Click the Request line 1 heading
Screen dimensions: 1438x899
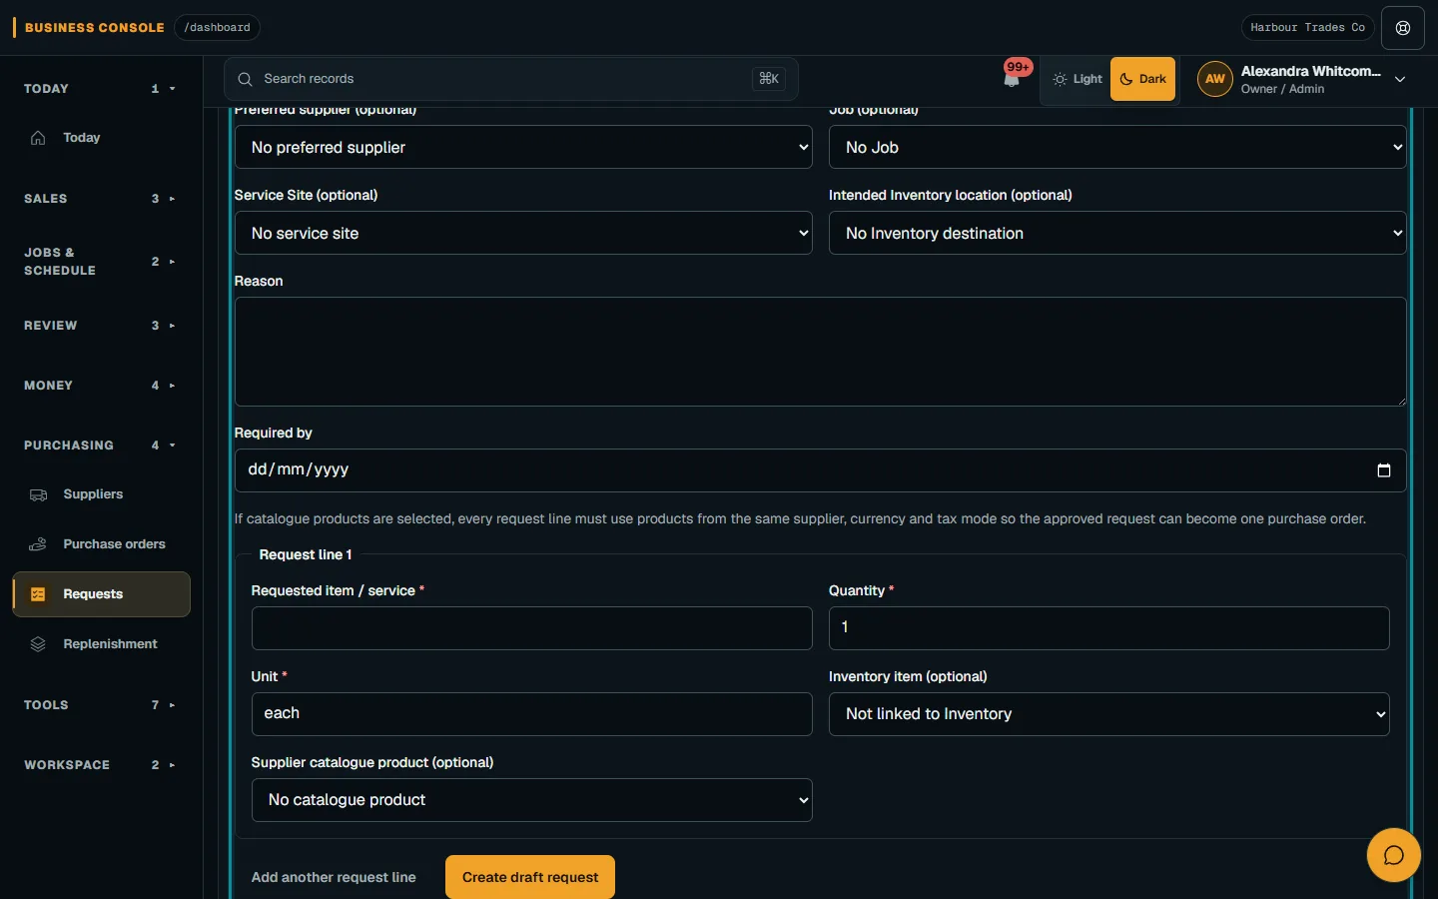click(305, 554)
